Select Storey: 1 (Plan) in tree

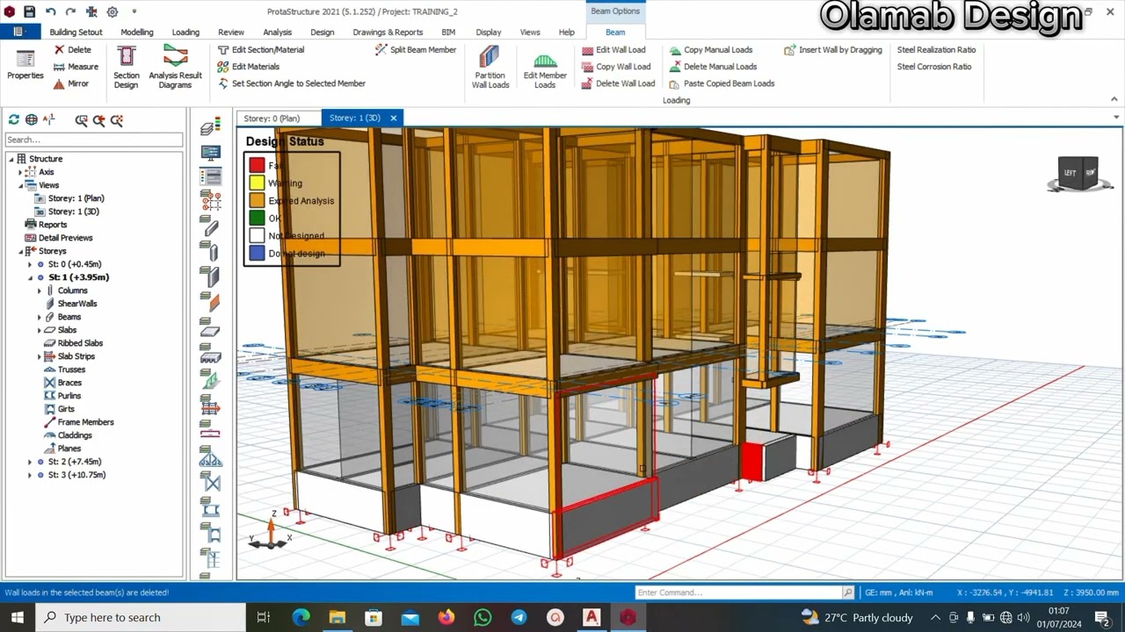coord(76,198)
